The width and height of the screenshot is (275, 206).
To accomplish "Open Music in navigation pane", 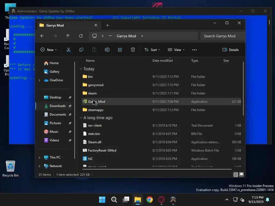I will tap(54, 132).
